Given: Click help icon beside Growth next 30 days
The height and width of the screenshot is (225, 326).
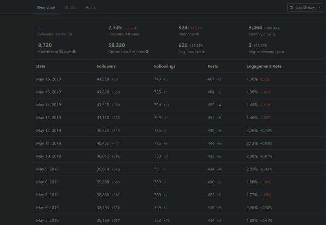Looking at the screenshot, I should (74, 52).
